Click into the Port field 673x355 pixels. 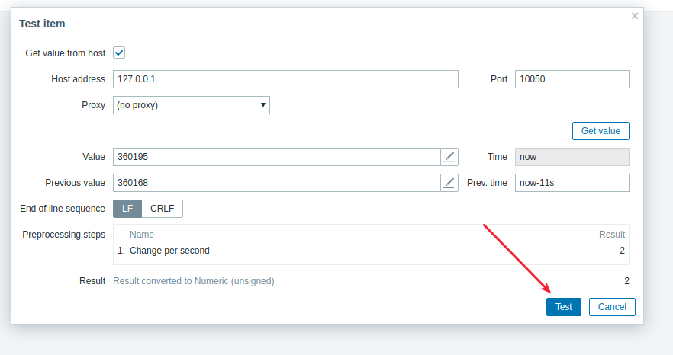(572, 79)
